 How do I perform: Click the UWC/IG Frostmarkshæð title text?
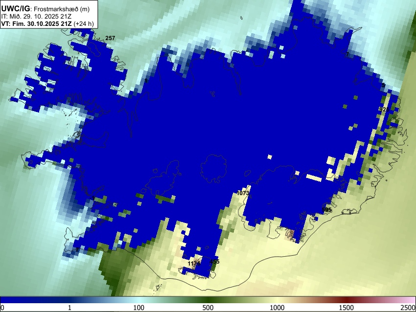point(46,9)
